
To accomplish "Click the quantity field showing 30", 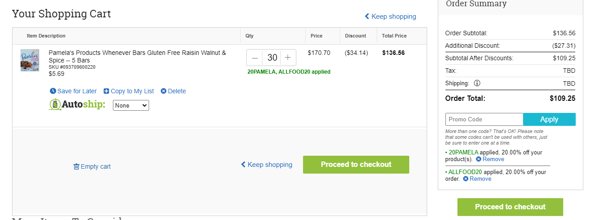I will click(272, 58).
